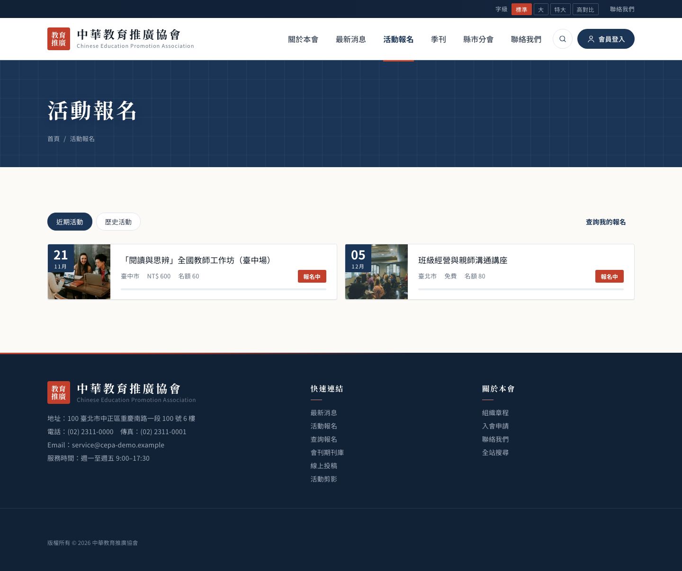Open 線上投稿 in footer

[x=324, y=466]
